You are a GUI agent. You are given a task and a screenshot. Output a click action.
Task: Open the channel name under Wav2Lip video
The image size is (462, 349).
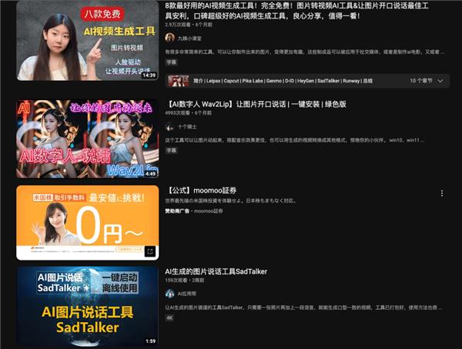pos(187,127)
